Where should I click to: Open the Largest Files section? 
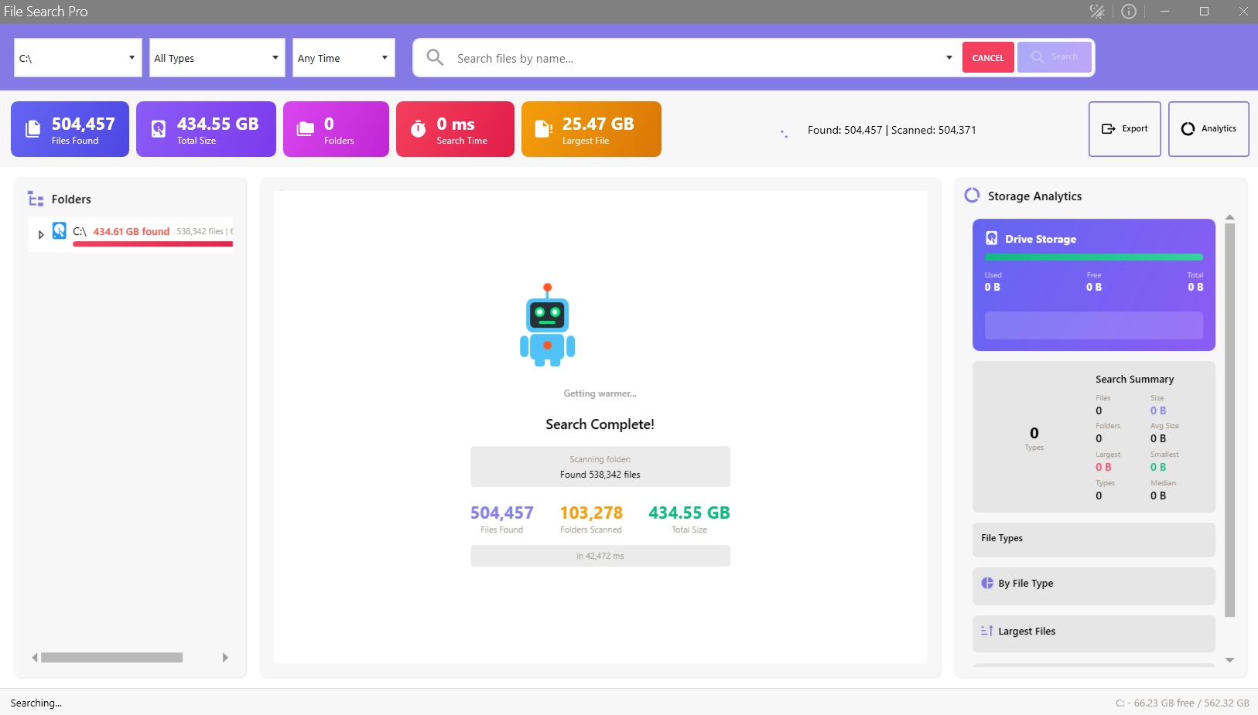point(1093,632)
